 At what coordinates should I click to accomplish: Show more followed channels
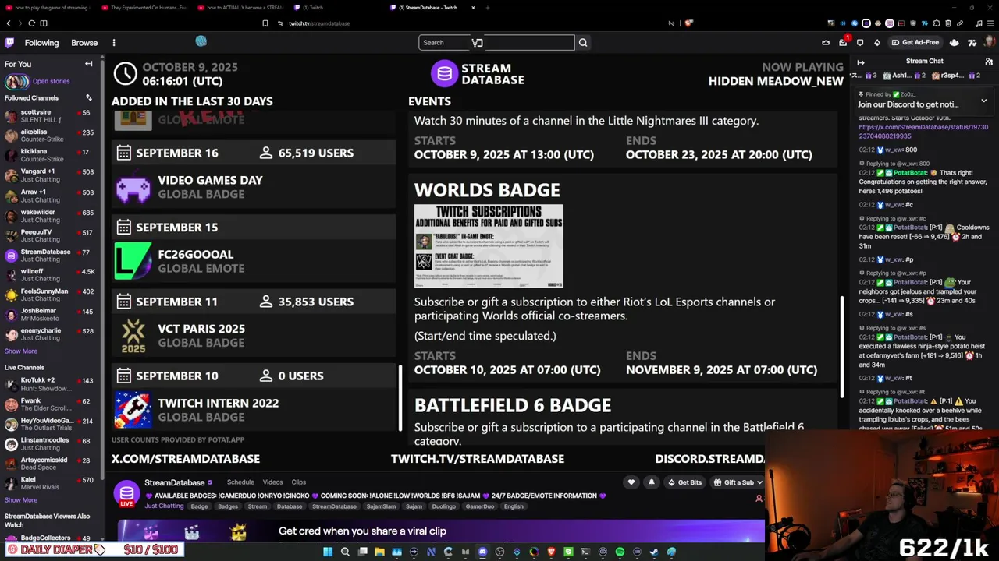[x=21, y=351]
